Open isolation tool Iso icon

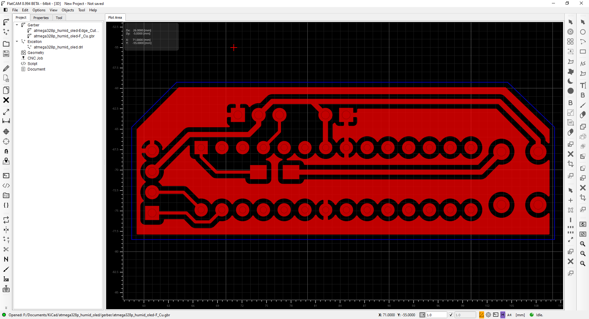pyautogui.click(x=6, y=279)
